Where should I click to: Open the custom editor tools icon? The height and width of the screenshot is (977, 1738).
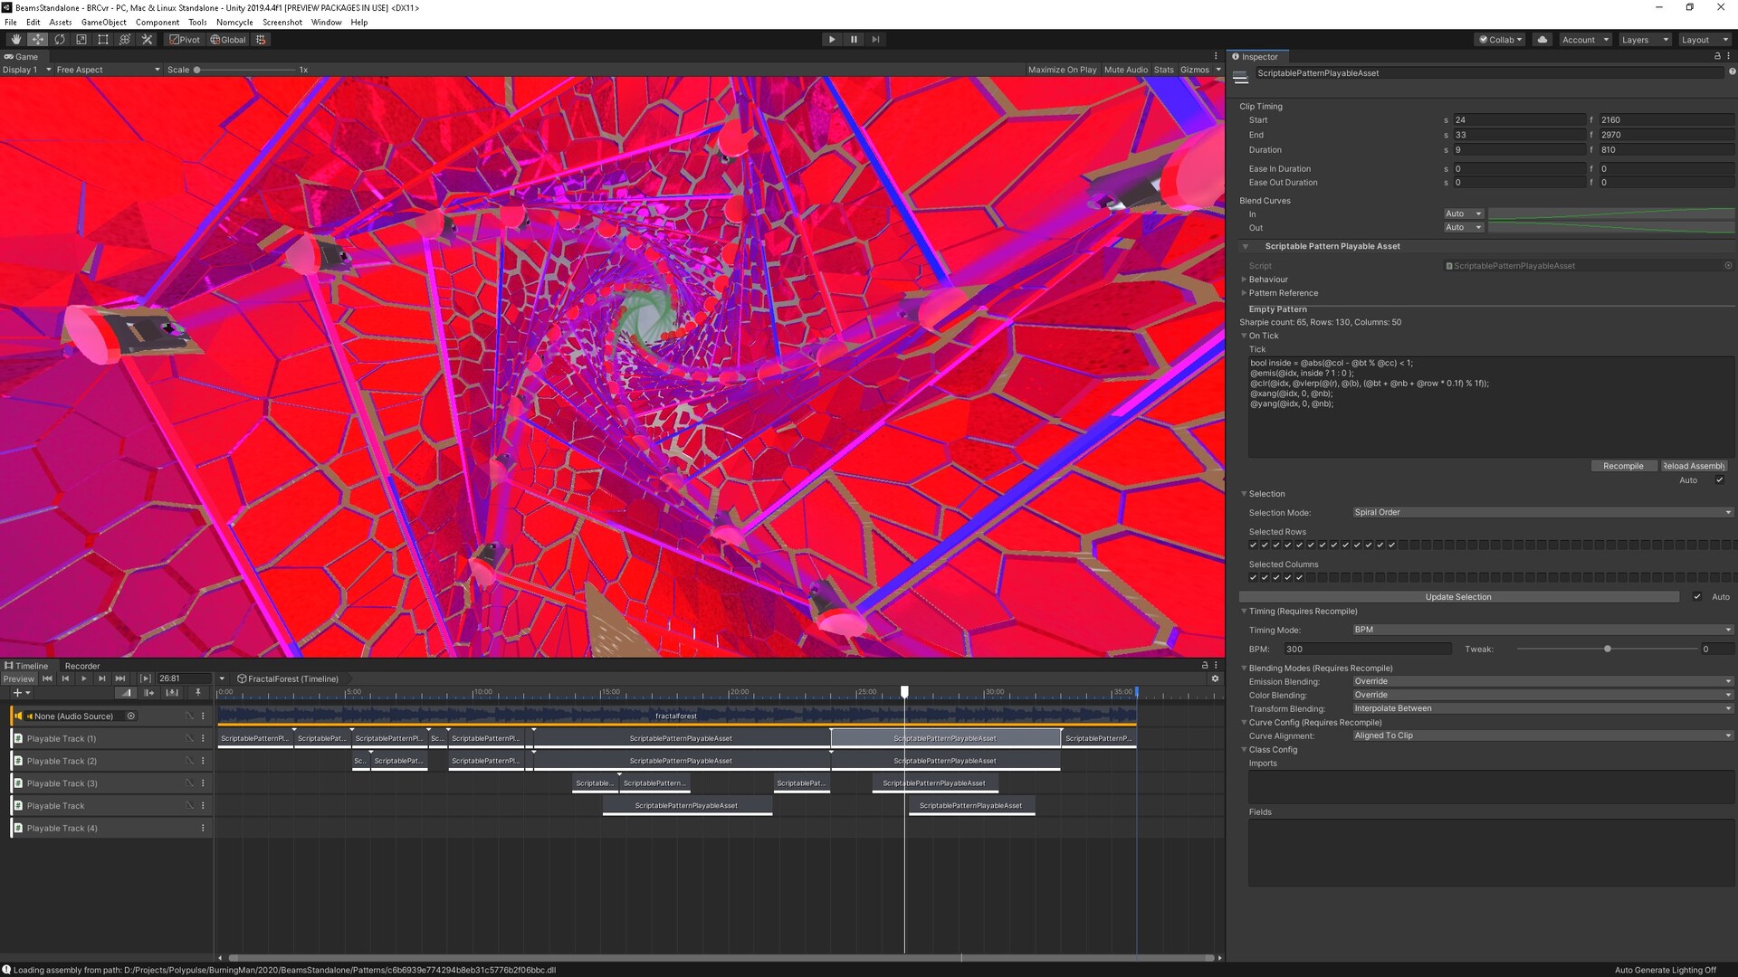click(x=148, y=40)
